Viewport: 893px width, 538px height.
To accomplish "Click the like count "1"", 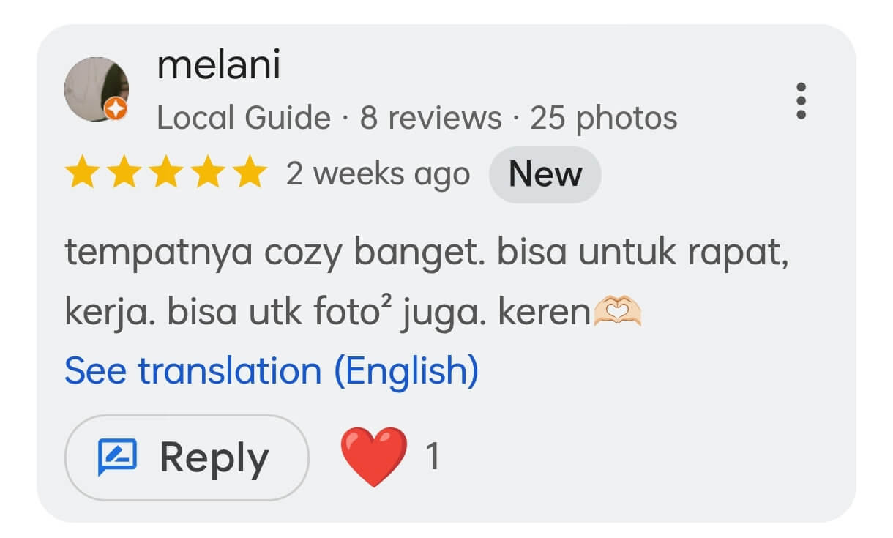I will [x=433, y=457].
